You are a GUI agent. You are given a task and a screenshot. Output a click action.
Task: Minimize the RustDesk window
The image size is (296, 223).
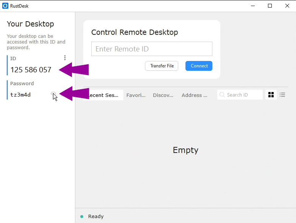[252, 6]
